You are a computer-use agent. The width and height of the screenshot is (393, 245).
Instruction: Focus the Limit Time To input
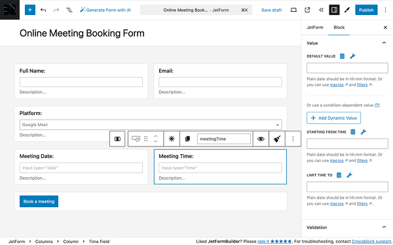347,187
